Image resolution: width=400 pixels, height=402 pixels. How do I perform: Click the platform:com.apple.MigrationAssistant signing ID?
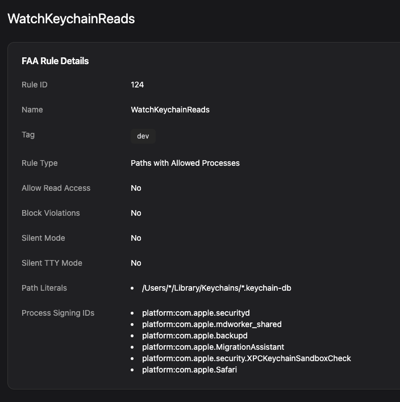(x=213, y=347)
